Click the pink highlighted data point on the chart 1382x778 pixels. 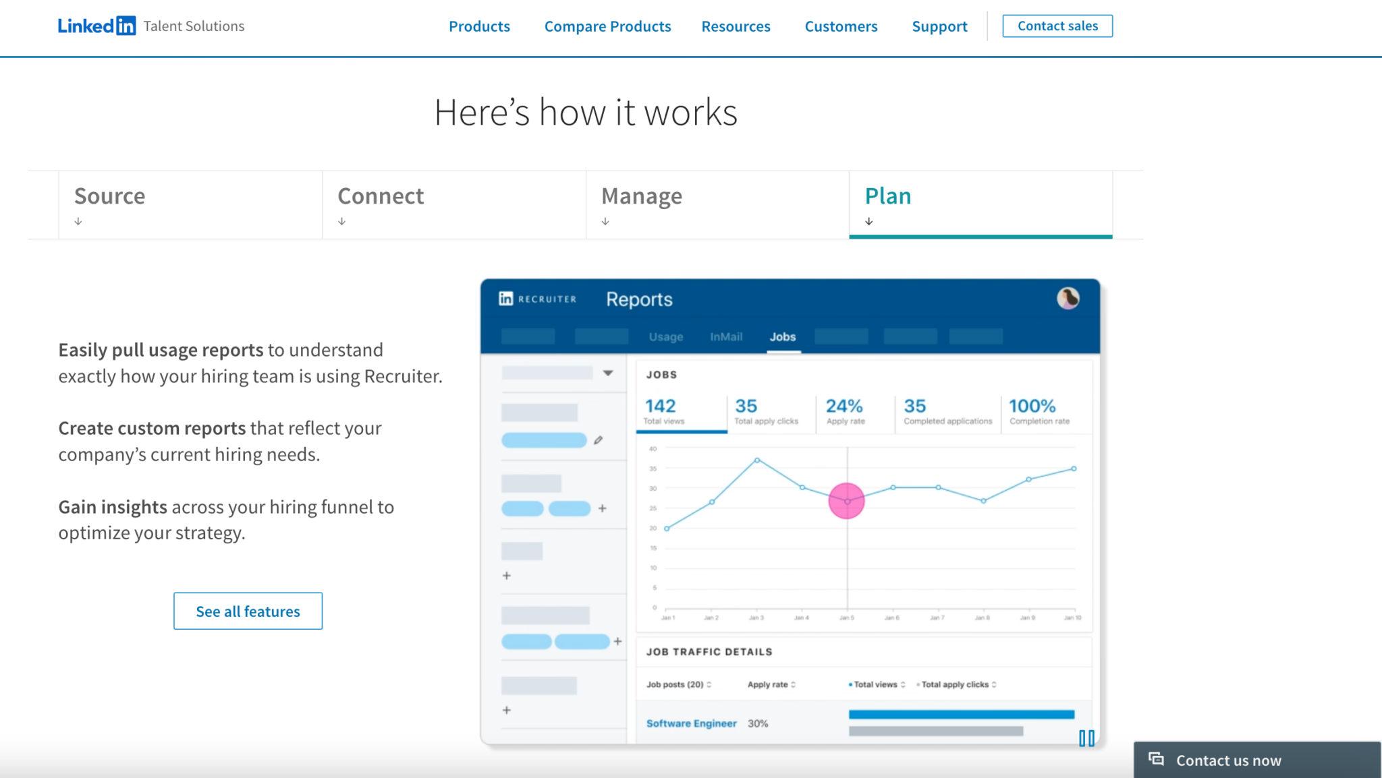(x=846, y=501)
